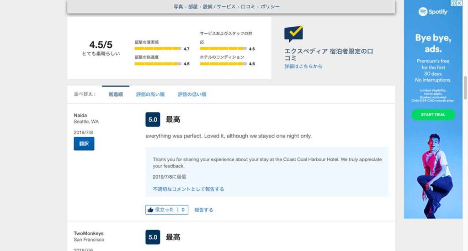Viewport: 468px width, 251px height.
Task: Sort reviews by 評価の高い順
Action: click(x=150, y=94)
